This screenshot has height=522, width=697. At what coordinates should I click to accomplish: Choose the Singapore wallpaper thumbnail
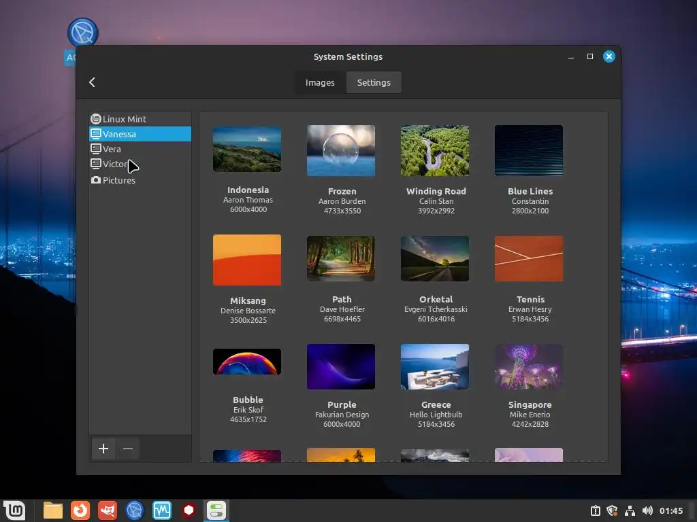(529, 366)
